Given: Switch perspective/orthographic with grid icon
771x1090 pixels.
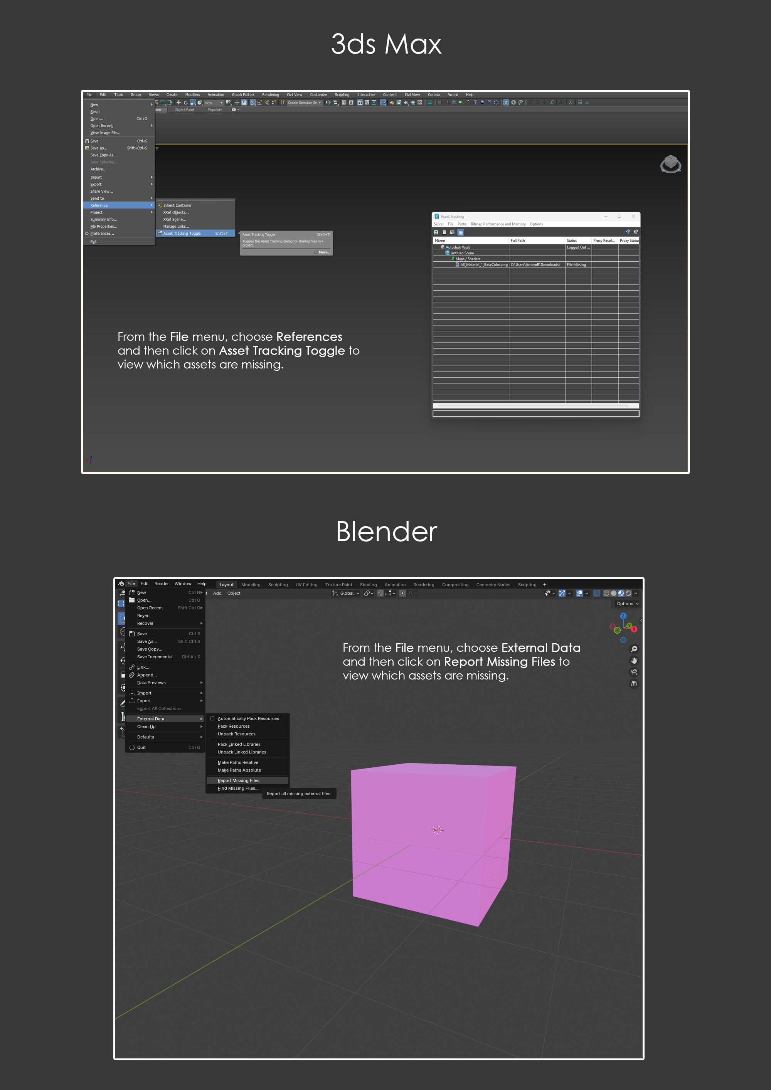Looking at the screenshot, I should click(634, 684).
